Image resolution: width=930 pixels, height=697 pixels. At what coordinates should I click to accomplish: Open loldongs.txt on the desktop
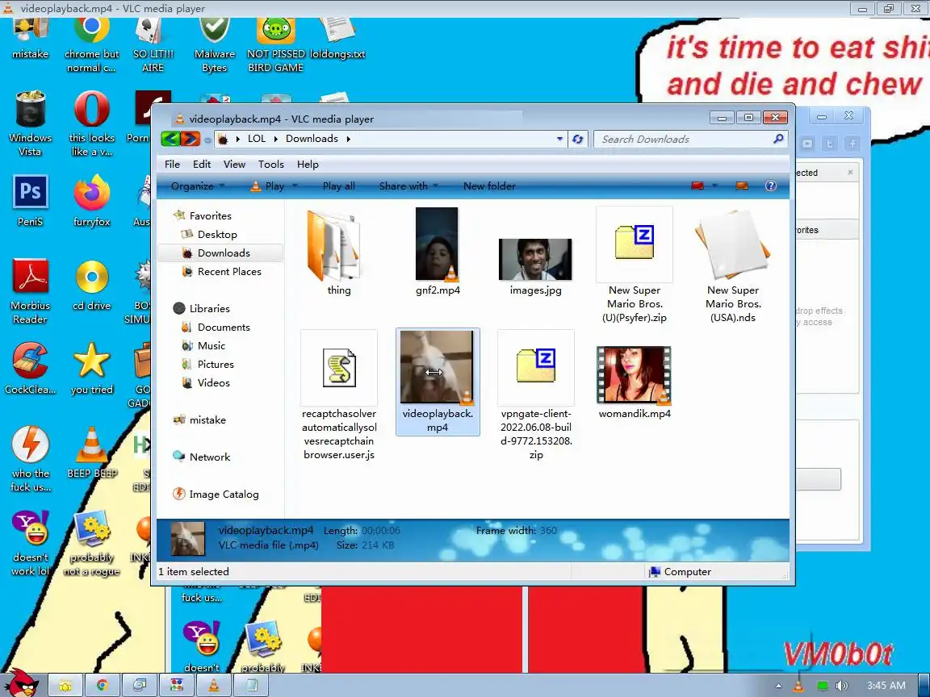(337, 39)
